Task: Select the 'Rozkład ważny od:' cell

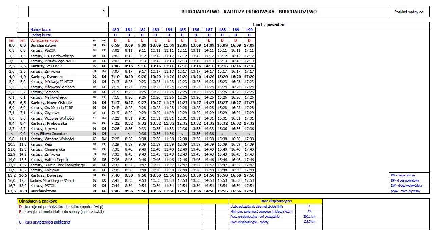Action: pos(409,12)
